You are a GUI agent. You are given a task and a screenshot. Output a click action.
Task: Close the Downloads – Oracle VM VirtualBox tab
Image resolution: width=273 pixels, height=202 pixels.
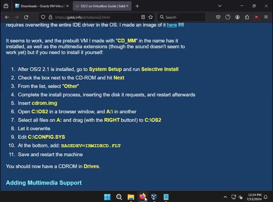(67, 6)
